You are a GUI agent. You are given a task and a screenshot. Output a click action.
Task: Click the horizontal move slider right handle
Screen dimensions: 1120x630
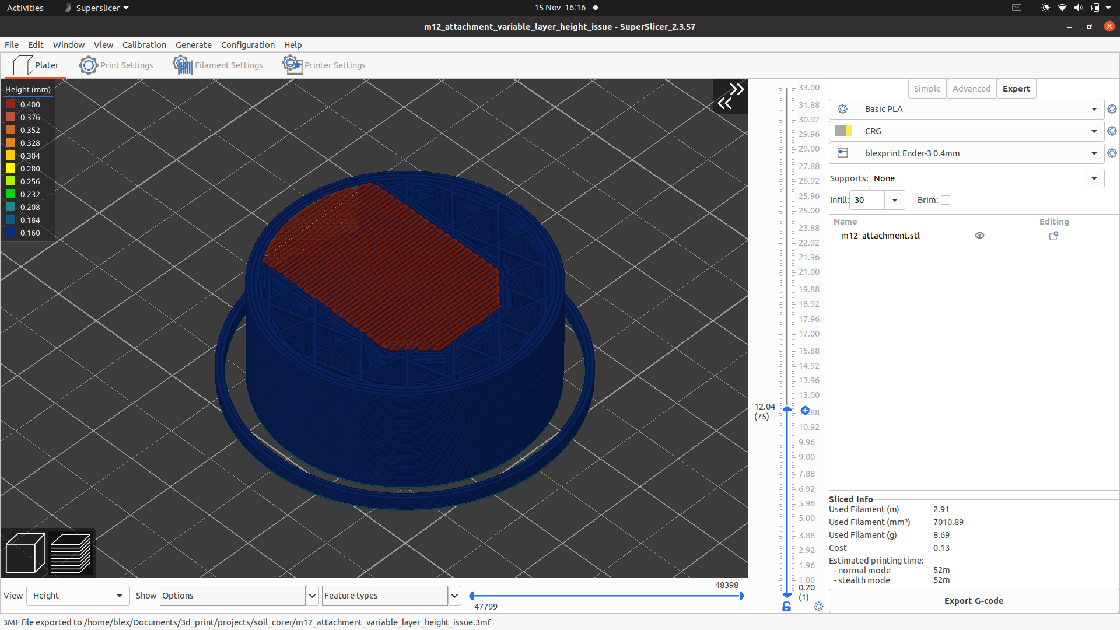[x=741, y=596]
